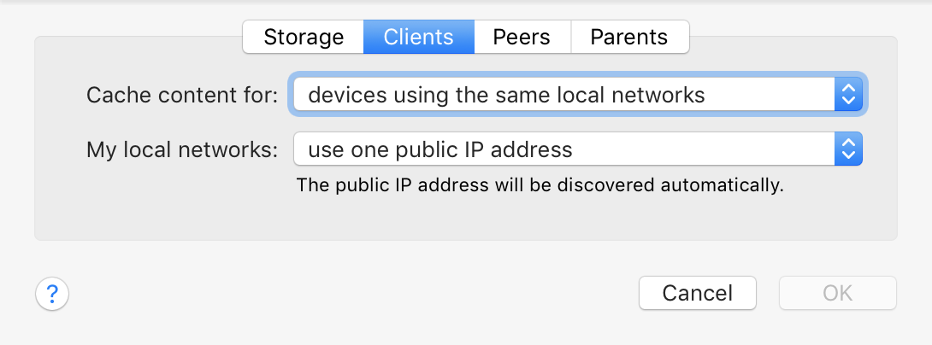
Task: Expand the "My local networks" dropdown
Action: click(578, 149)
